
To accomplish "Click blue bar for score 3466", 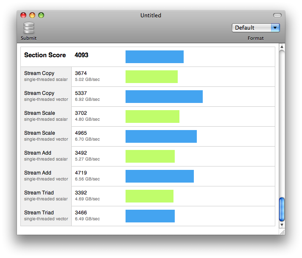I will pos(150,216).
